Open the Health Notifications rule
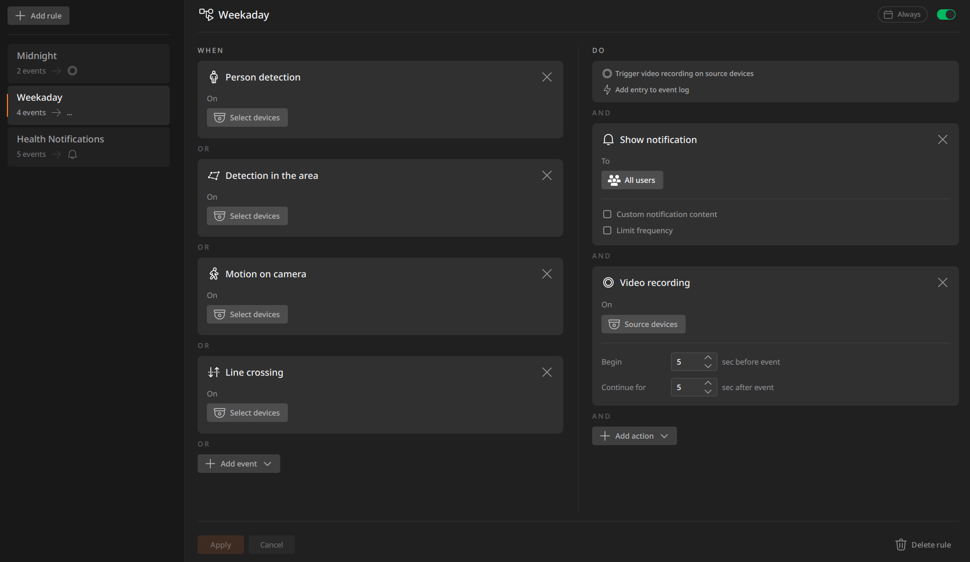This screenshot has width=970, height=562. pos(89,147)
